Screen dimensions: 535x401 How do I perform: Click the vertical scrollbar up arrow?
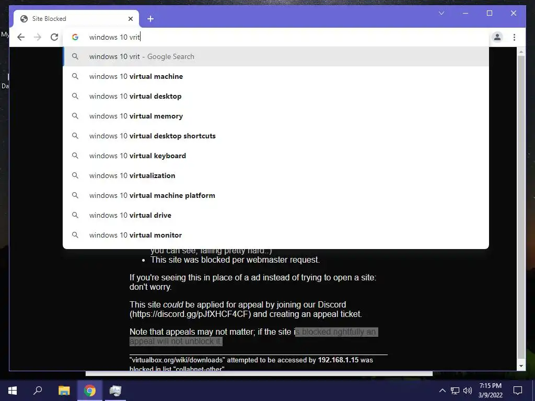pos(521,52)
